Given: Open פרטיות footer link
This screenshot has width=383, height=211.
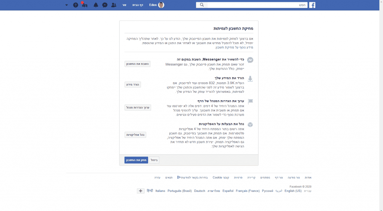Looking at the screenshot, I should [x=238, y=178].
